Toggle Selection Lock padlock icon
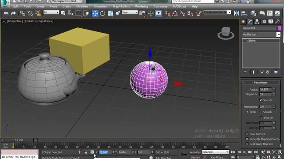Screen dimensions: 284x159 [86, 152]
